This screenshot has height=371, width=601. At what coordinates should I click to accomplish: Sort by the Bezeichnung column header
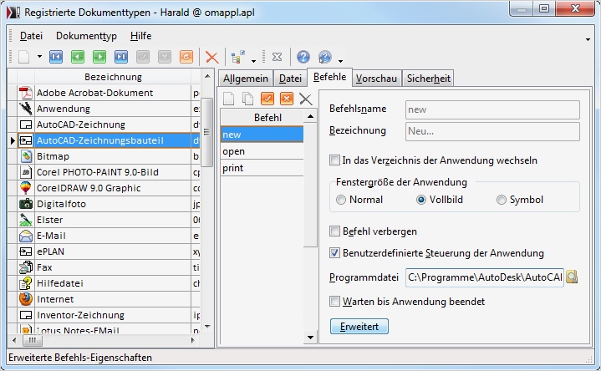(x=113, y=77)
